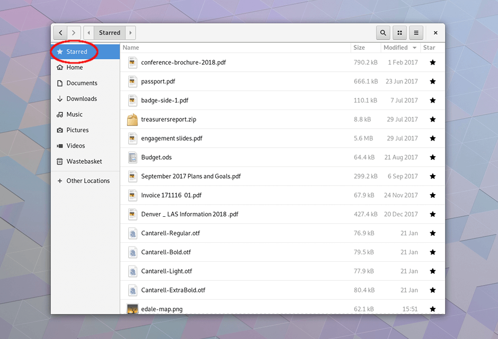Open Other Locations in sidebar
This screenshot has height=339, width=498.
(85, 181)
